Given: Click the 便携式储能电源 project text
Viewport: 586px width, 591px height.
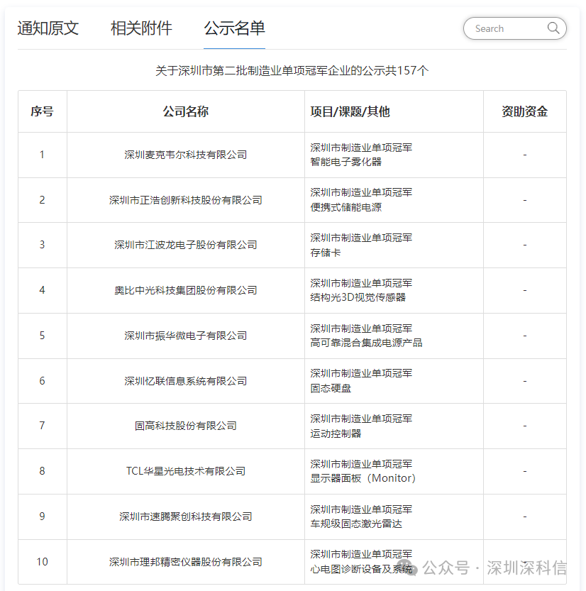Looking at the screenshot, I should tap(346, 207).
